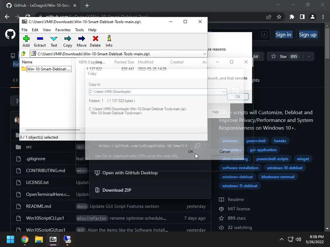This screenshot has height=247, width=330.
Task: Open the View menu in 7-Zip
Action: [47, 30]
